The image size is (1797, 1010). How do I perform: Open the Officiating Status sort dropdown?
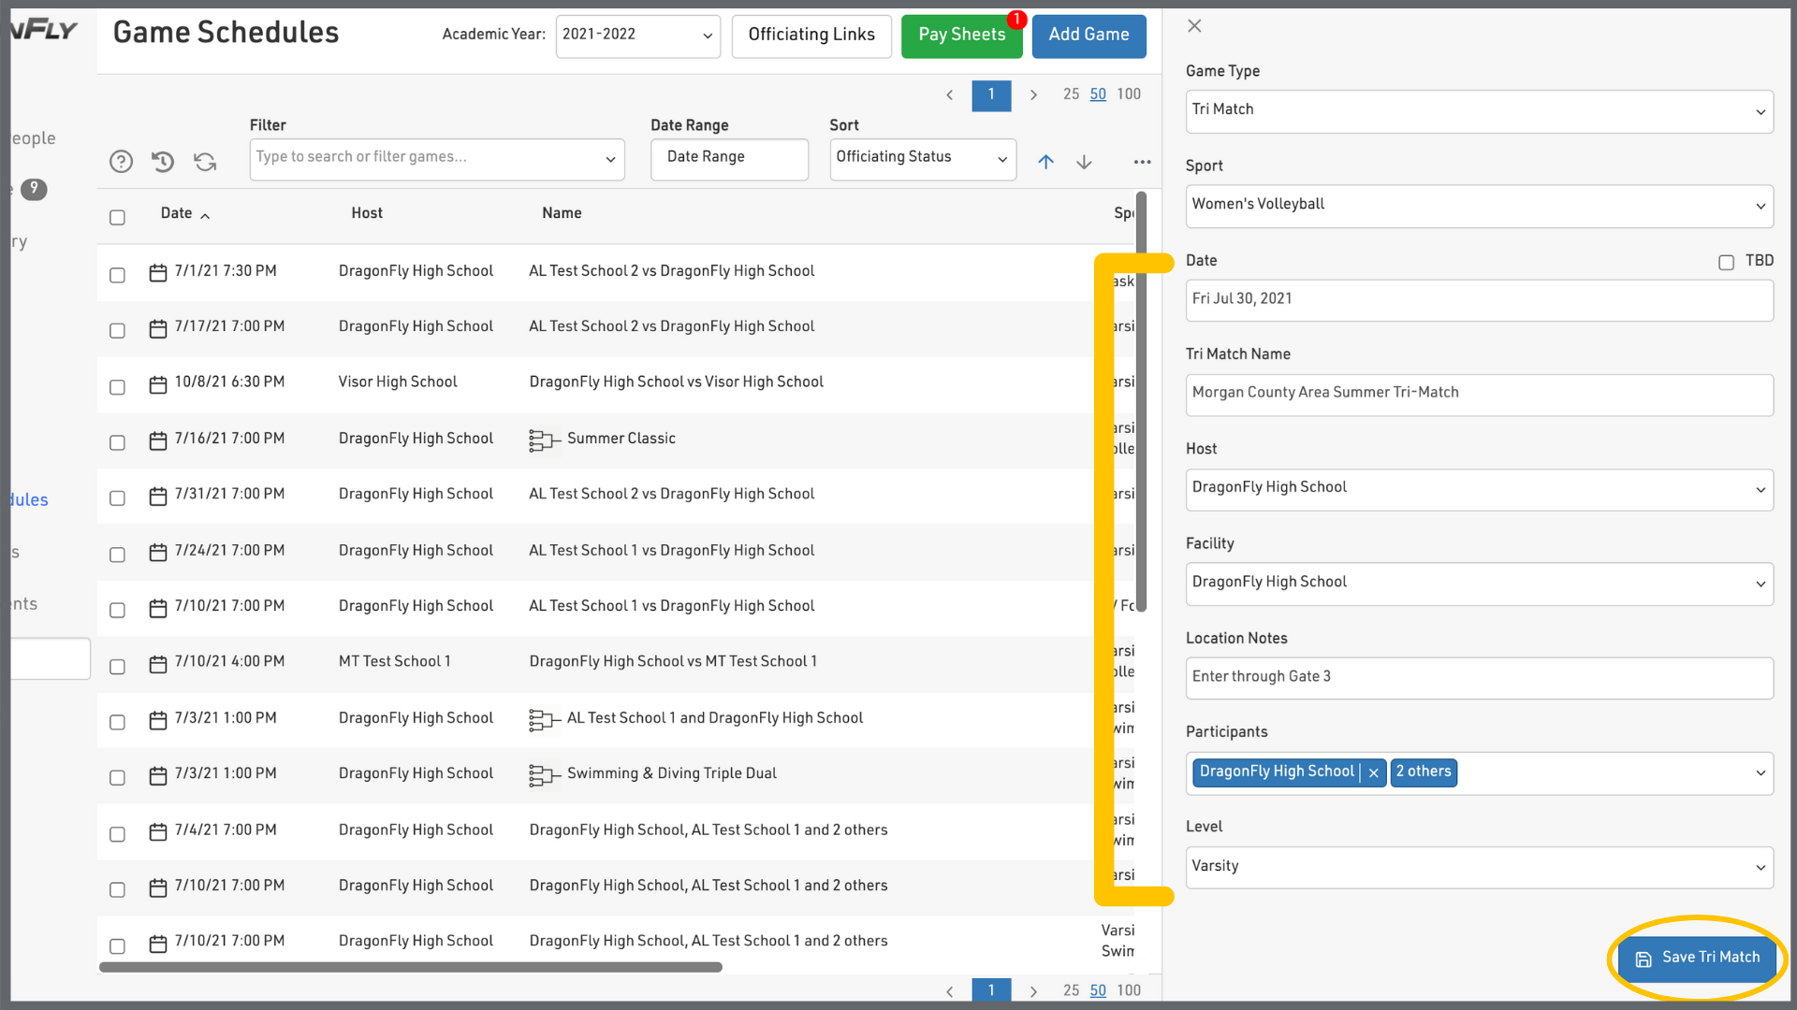pos(922,158)
